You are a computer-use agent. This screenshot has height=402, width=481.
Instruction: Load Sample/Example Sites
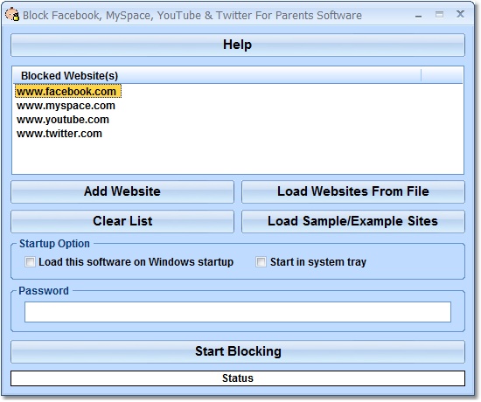tap(353, 221)
